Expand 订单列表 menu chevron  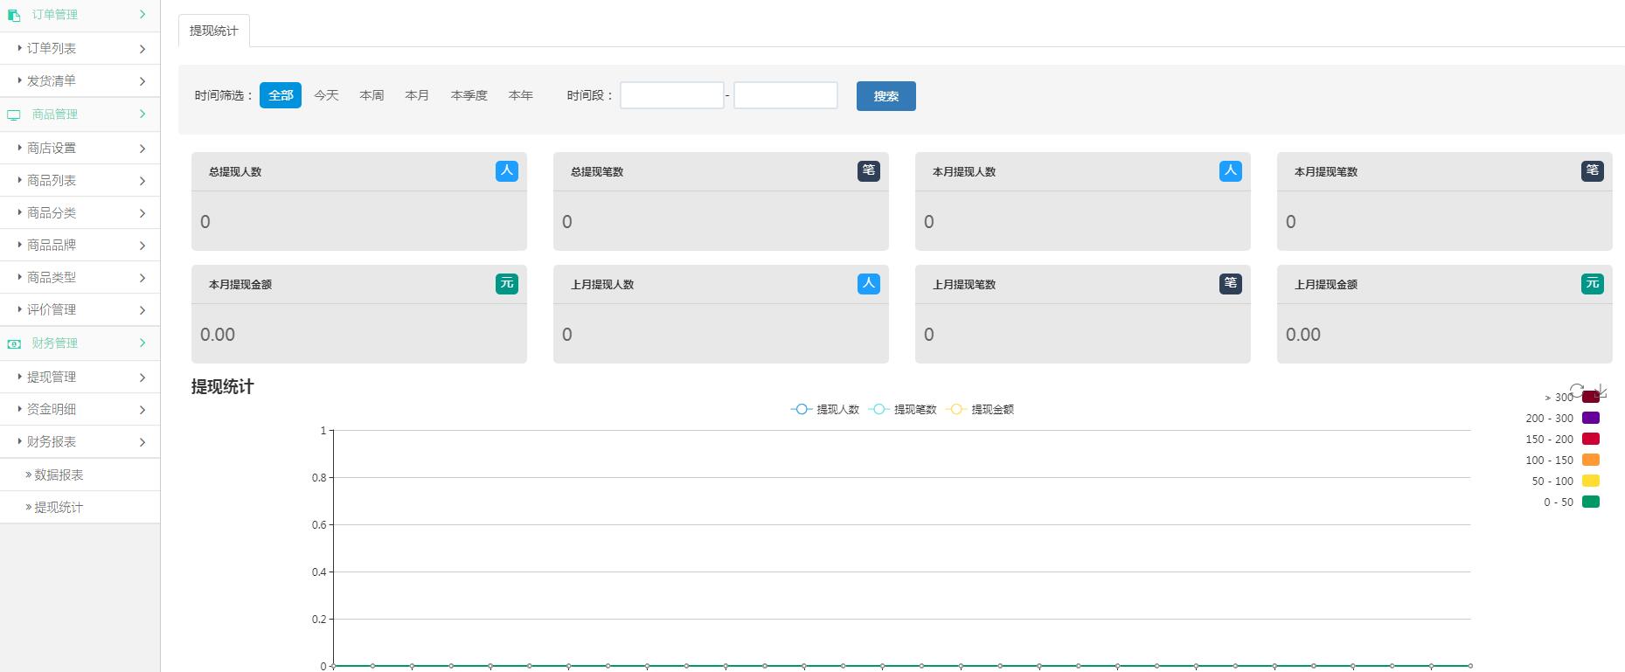(142, 49)
